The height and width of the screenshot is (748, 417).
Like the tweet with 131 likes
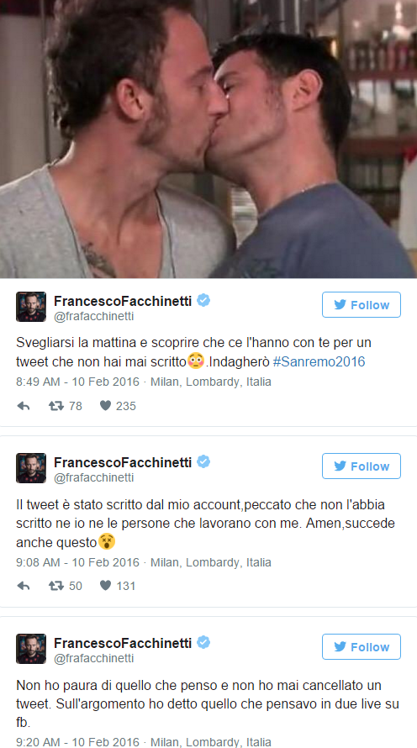coord(105,586)
